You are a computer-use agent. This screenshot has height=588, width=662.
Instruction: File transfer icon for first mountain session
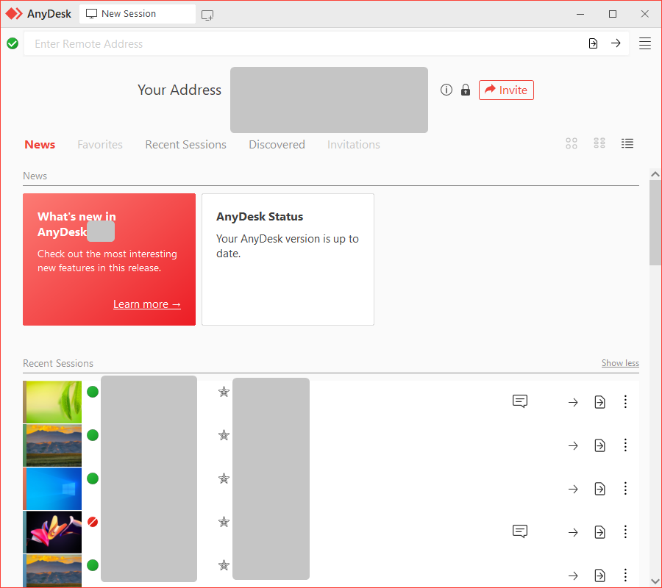(x=600, y=445)
